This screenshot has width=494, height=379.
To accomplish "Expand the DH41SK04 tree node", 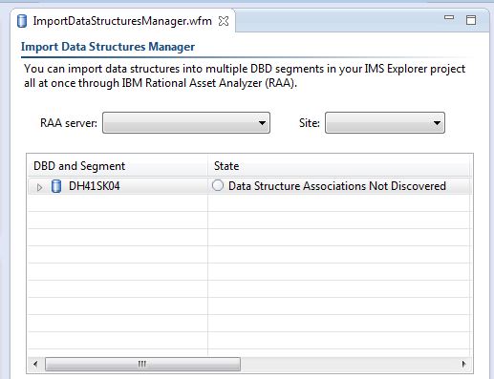I will 39,187.
